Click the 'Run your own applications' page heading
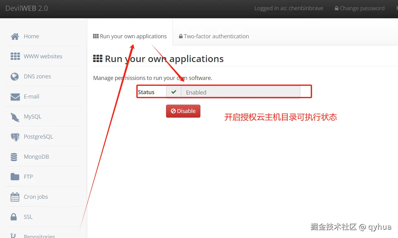Image resolution: width=398 pixels, height=238 pixels. (164, 59)
